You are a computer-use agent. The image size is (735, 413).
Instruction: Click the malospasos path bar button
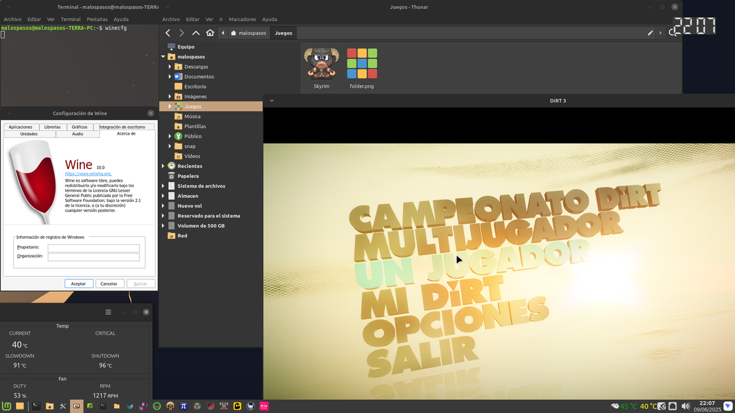click(x=249, y=33)
